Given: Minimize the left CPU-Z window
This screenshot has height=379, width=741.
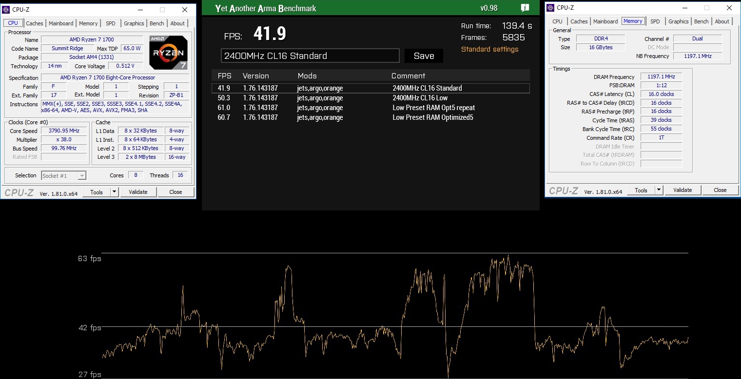Looking at the screenshot, I should [x=140, y=10].
